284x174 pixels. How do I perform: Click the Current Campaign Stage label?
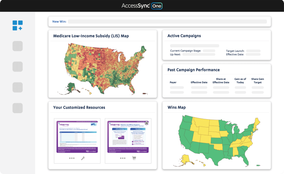click(186, 51)
